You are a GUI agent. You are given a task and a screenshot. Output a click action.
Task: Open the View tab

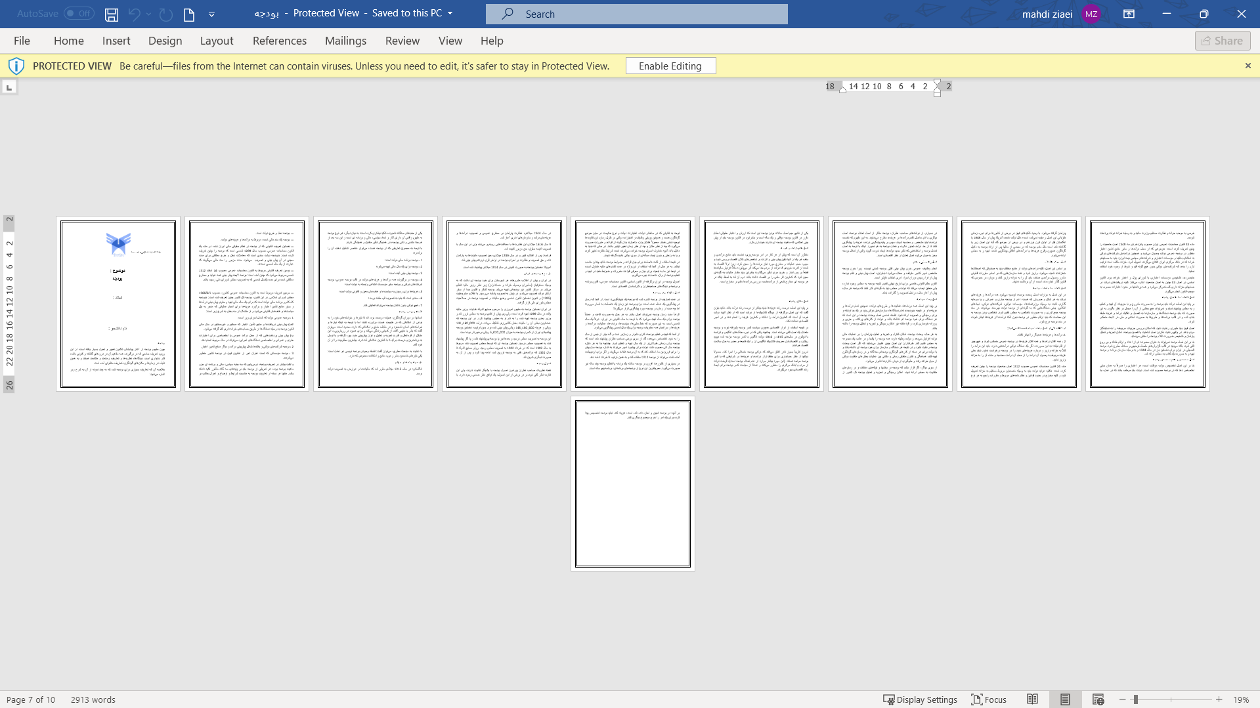coord(450,41)
